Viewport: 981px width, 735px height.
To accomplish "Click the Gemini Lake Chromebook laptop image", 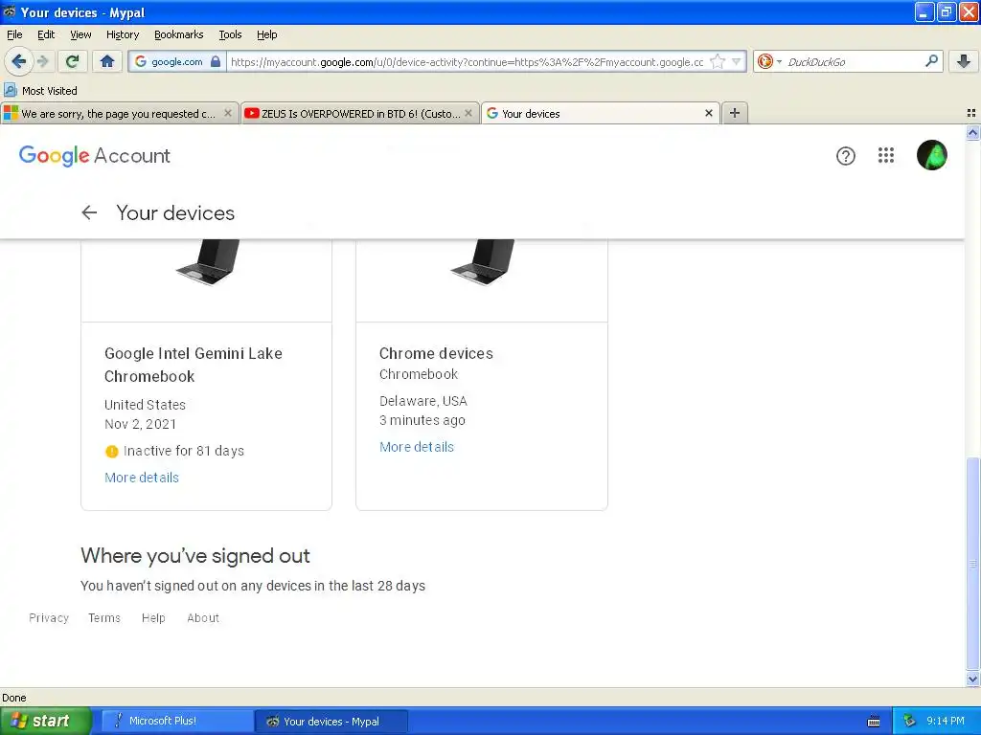I will [208, 262].
